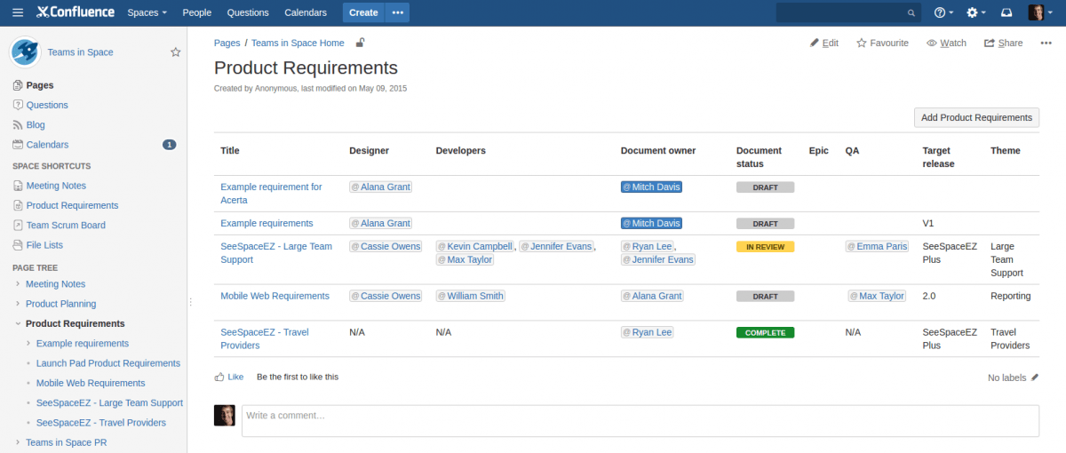This screenshot has height=453, width=1066.
Task: Open the page more actions ellipsis
Action: click(x=1046, y=43)
